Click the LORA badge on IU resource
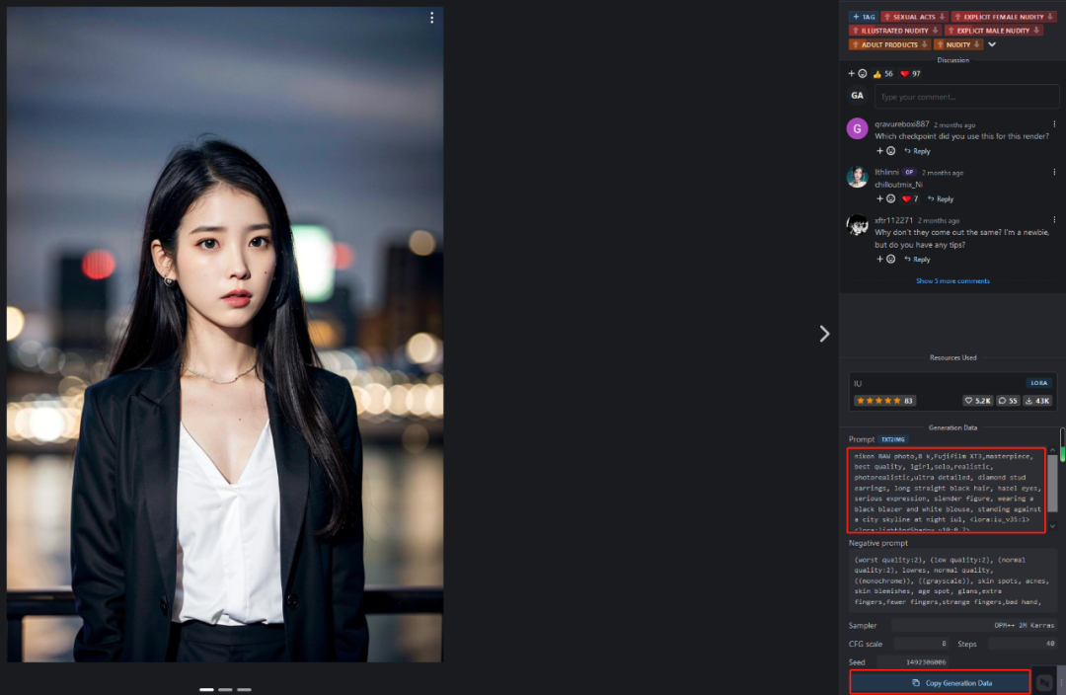 coord(1038,383)
